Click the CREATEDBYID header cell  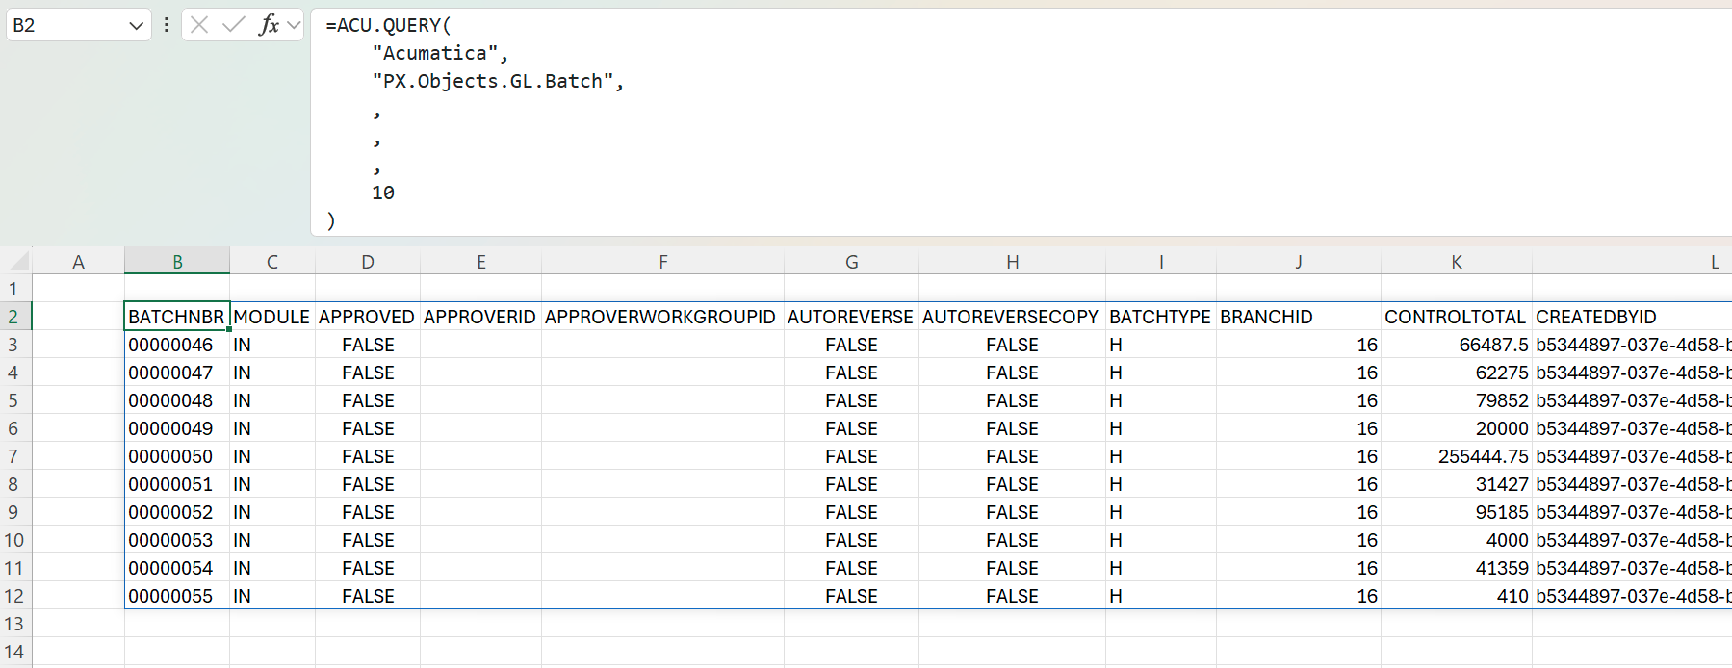pos(1632,317)
